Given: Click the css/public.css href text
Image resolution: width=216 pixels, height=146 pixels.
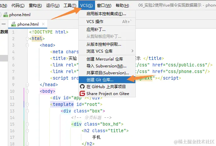Looking at the screenshot, I should tap(187, 65).
